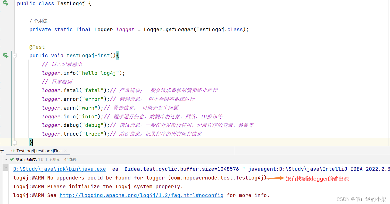This screenshot has width=390, height=204.
Task: Click the '// 日志级别' comment
Action: pos(57,82)
